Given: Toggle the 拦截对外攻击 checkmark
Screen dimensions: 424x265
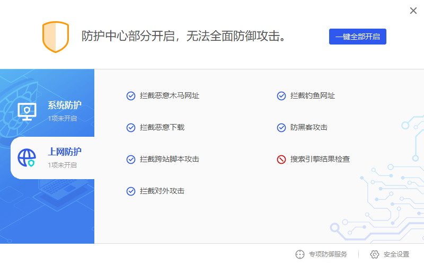Looking at the screenshot, I should coord(131,191).
